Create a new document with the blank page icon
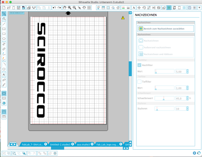Viewport: 202px width, 157px height. (x=4, y=8)
